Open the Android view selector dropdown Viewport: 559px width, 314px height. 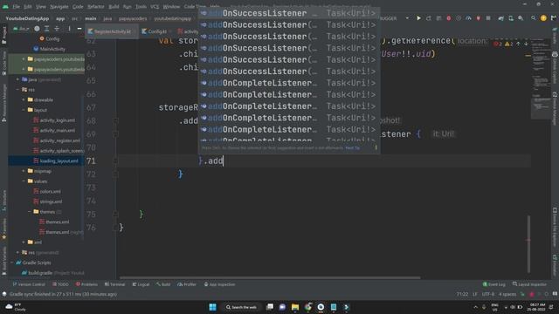(21, 29)
